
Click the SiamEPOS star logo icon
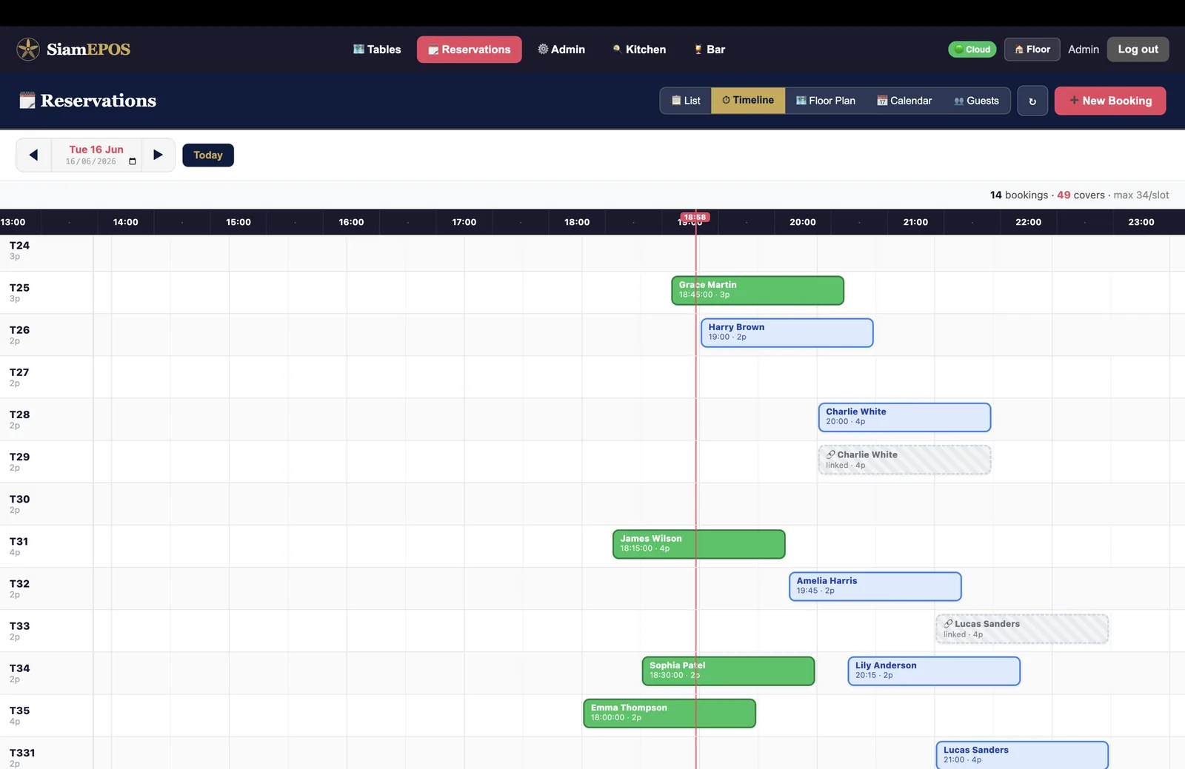[28, 49]
